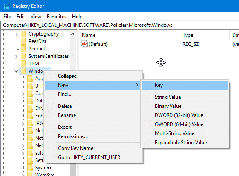Select the PeerDist key label

tap(38, 41)
